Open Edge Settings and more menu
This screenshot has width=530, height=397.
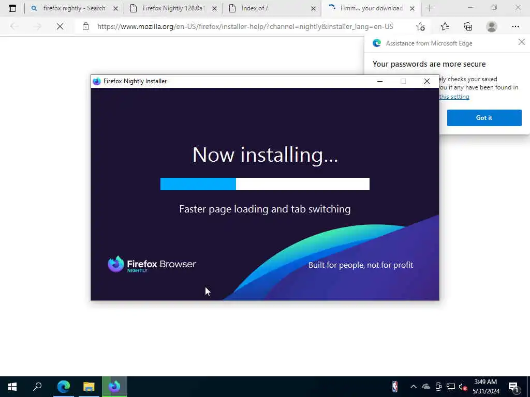(x=515, y=26)
